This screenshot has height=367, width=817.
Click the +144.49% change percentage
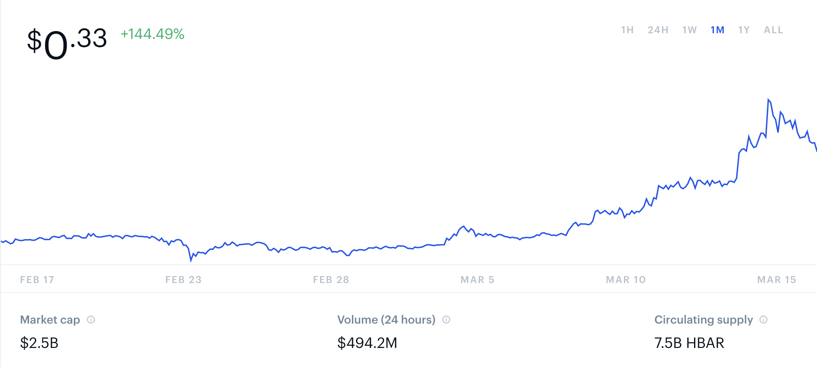153,34
